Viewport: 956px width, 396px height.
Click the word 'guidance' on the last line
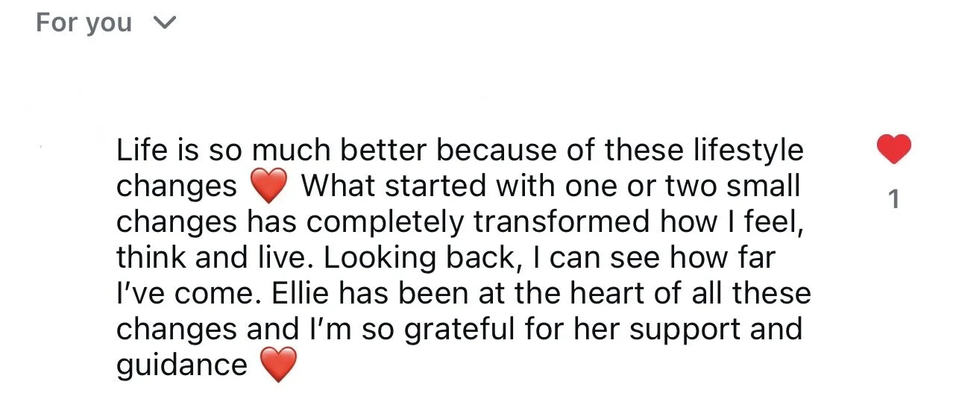pos(182,366)
